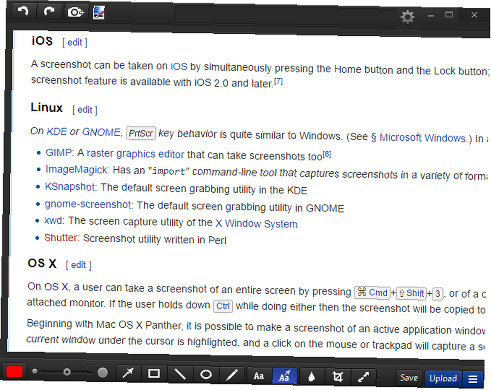Click the ⇧ Shift key label
Screen dimensions: 491x390
412,293
